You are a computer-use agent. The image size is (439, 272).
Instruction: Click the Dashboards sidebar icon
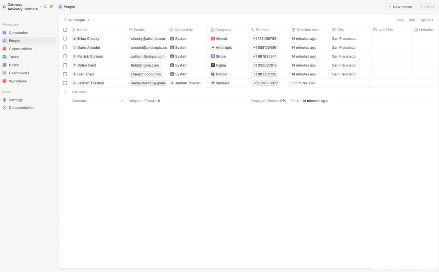pyautogui.click(x=5, y=73)
